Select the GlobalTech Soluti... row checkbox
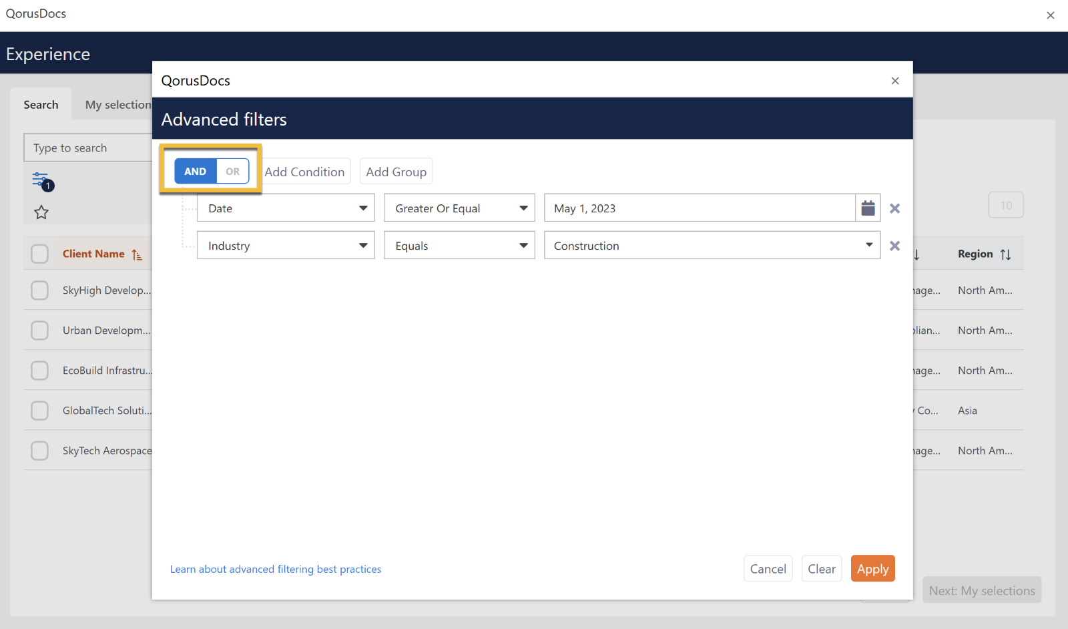This screenshot has height=629, width=1068. pos(40,411)
